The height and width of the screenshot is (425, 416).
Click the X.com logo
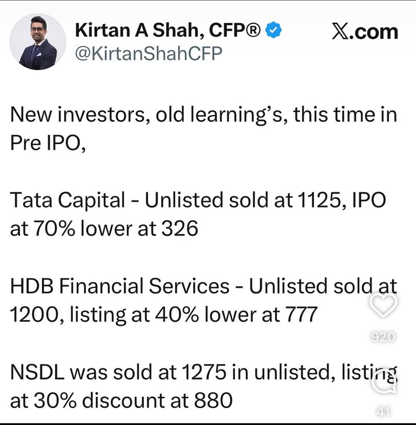(x=365, y=32)
